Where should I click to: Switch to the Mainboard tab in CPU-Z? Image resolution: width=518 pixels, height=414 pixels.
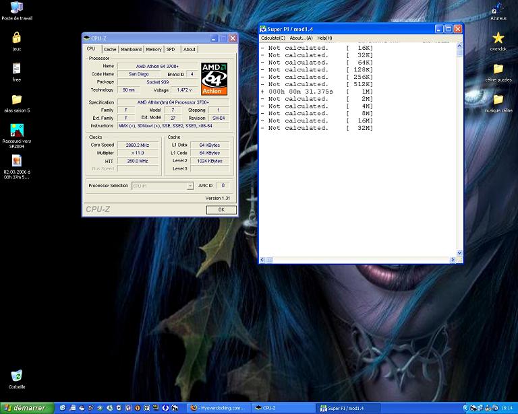(131, 49)
